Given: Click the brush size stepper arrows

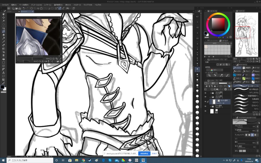Looking at the screenshot, I should point(255,126).
